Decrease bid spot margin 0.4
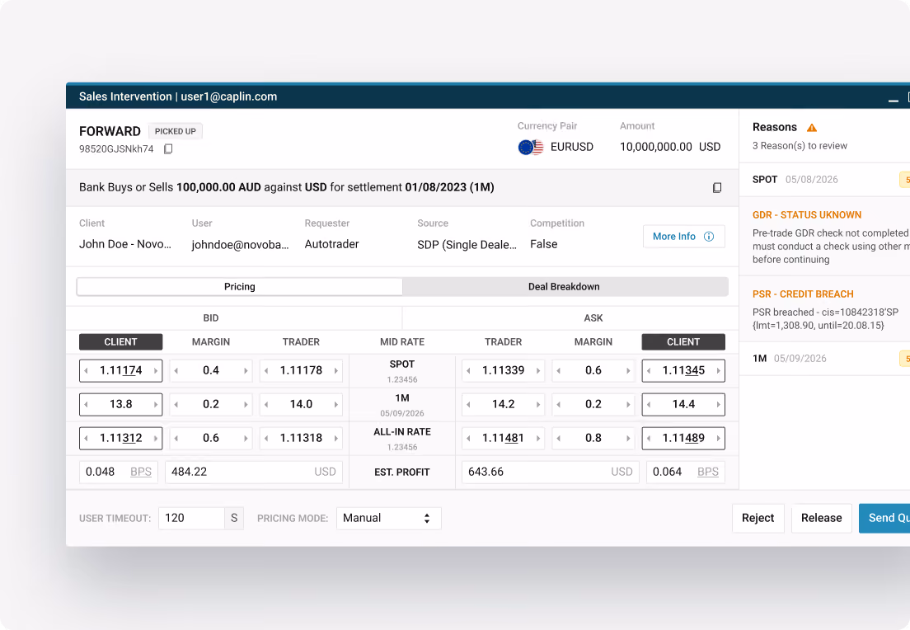Viewport: 910px width, 630px height. point(176,370)
